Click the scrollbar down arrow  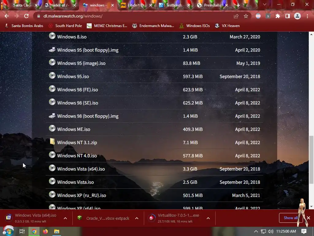311,206
